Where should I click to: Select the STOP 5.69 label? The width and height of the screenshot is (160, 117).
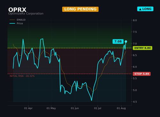click(x=142, y=74)
